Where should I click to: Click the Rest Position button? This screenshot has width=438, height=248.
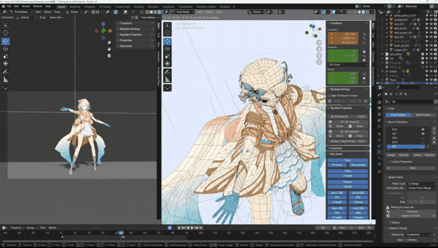pos(422,115)
